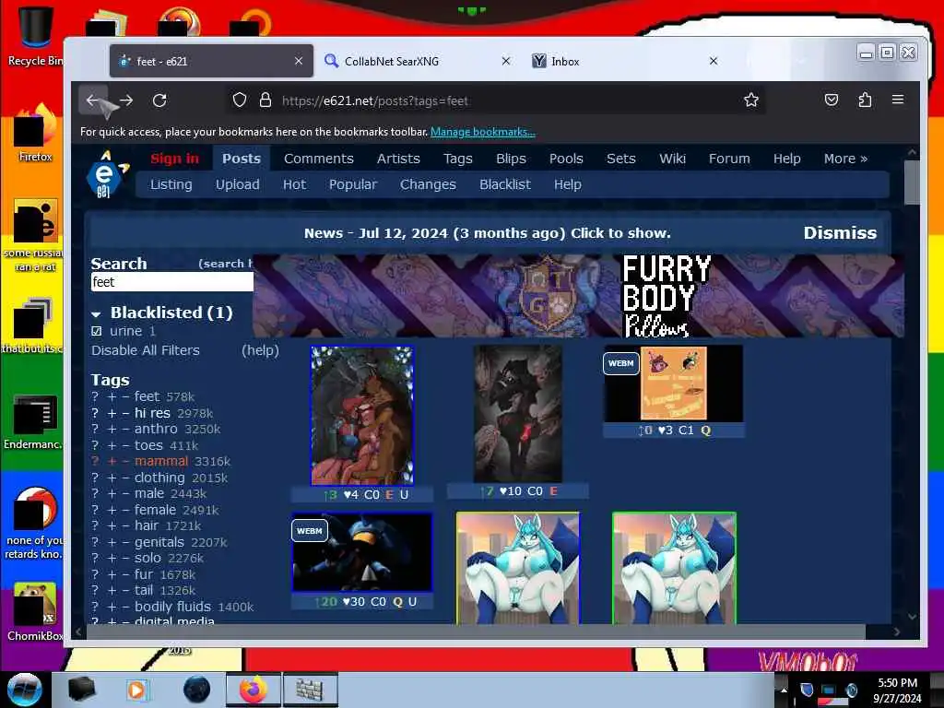This screenshot has width=944, height=708.
Task: Close the 'feet - e621' tab
Action: click(x=299, y=61)
